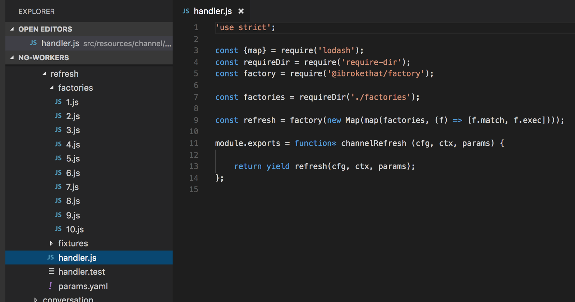
Task: Collapse the refresh folder
Action: [44, 74]
